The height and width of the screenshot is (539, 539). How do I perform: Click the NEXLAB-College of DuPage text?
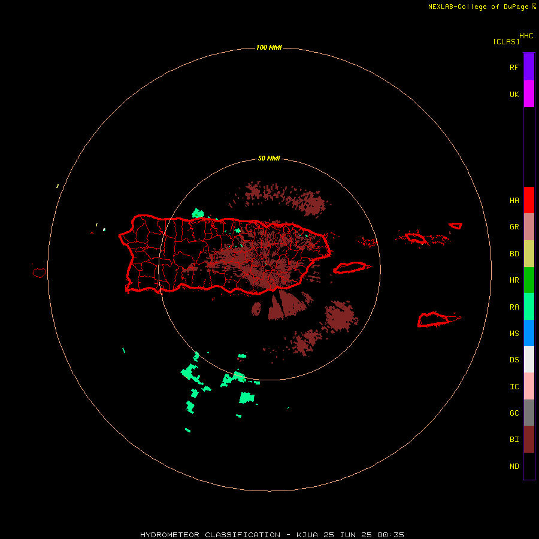tap(478, 7)
